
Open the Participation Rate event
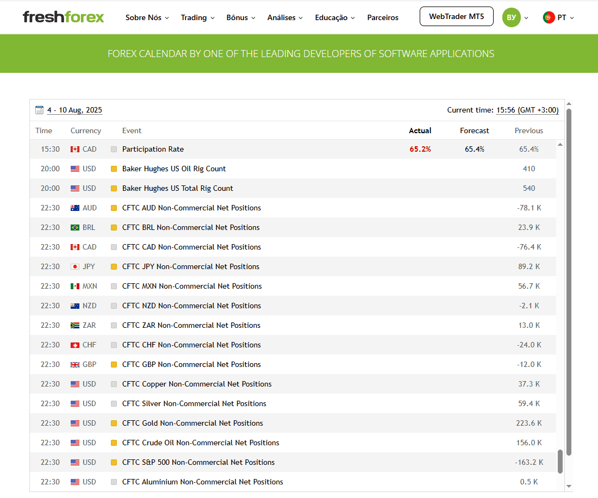click(153, 149)
